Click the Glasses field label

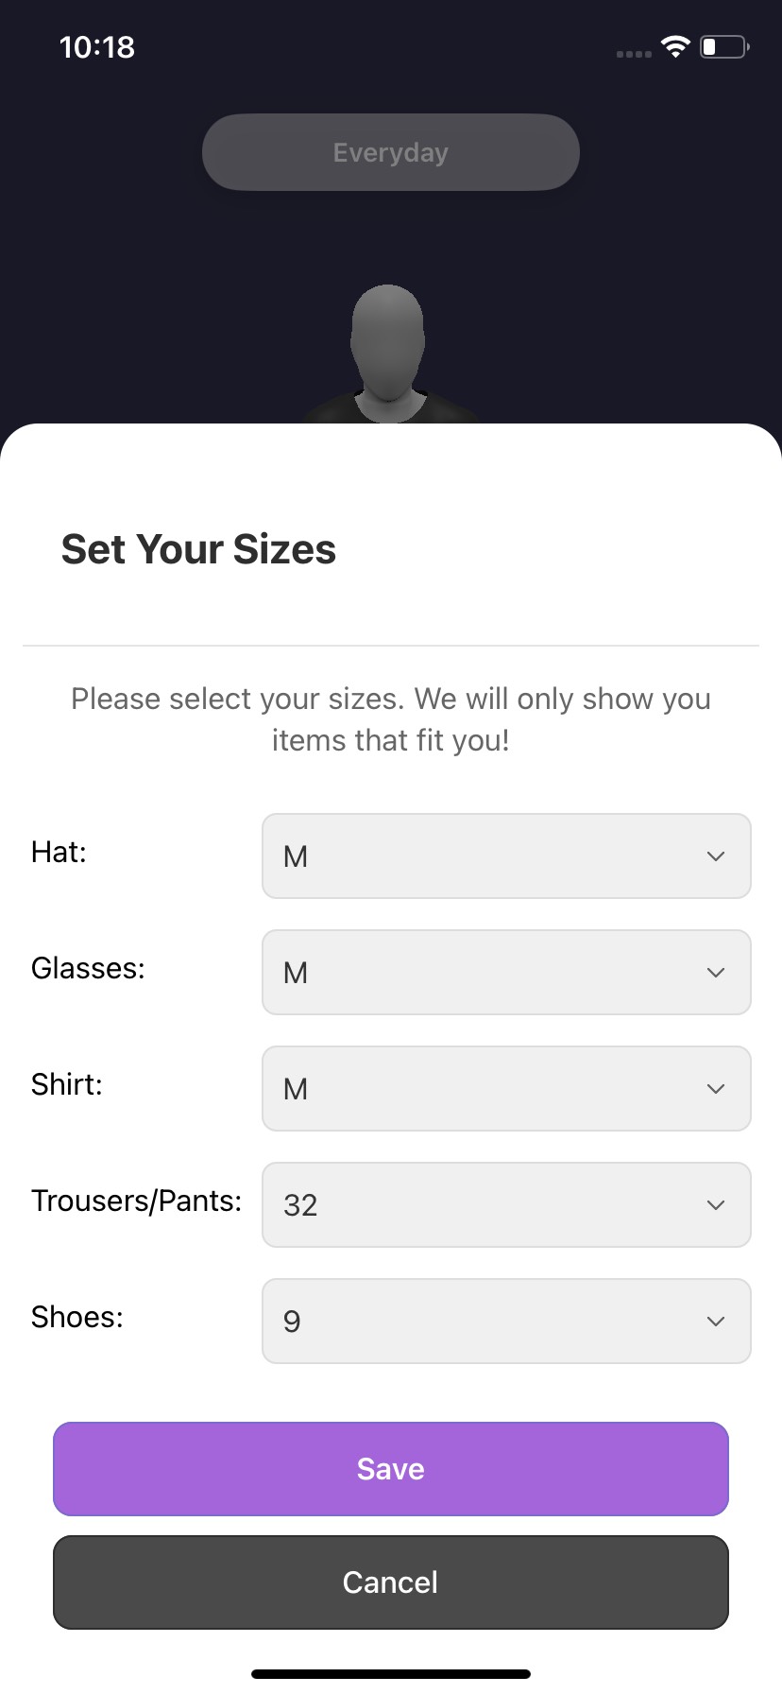point(88,968)
